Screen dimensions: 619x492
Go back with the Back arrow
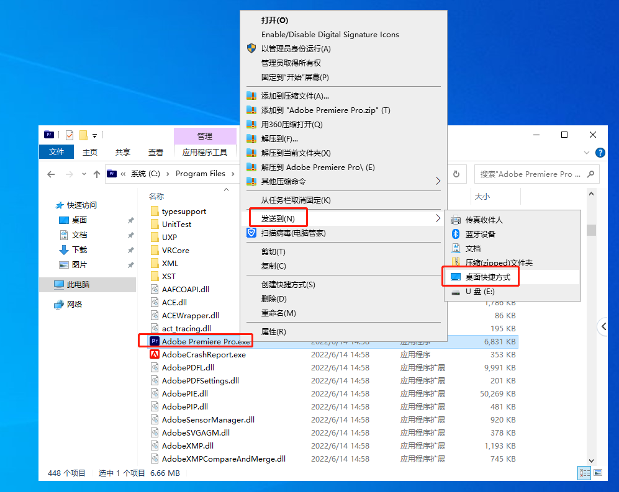click(51, 174)
